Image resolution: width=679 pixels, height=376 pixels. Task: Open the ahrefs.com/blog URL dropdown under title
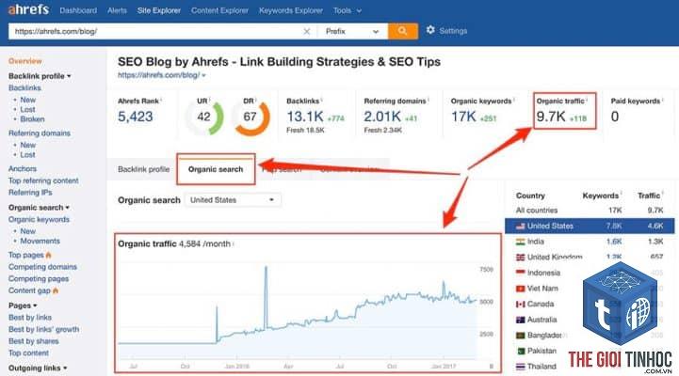pyautogui.click(x=162, y=75)
